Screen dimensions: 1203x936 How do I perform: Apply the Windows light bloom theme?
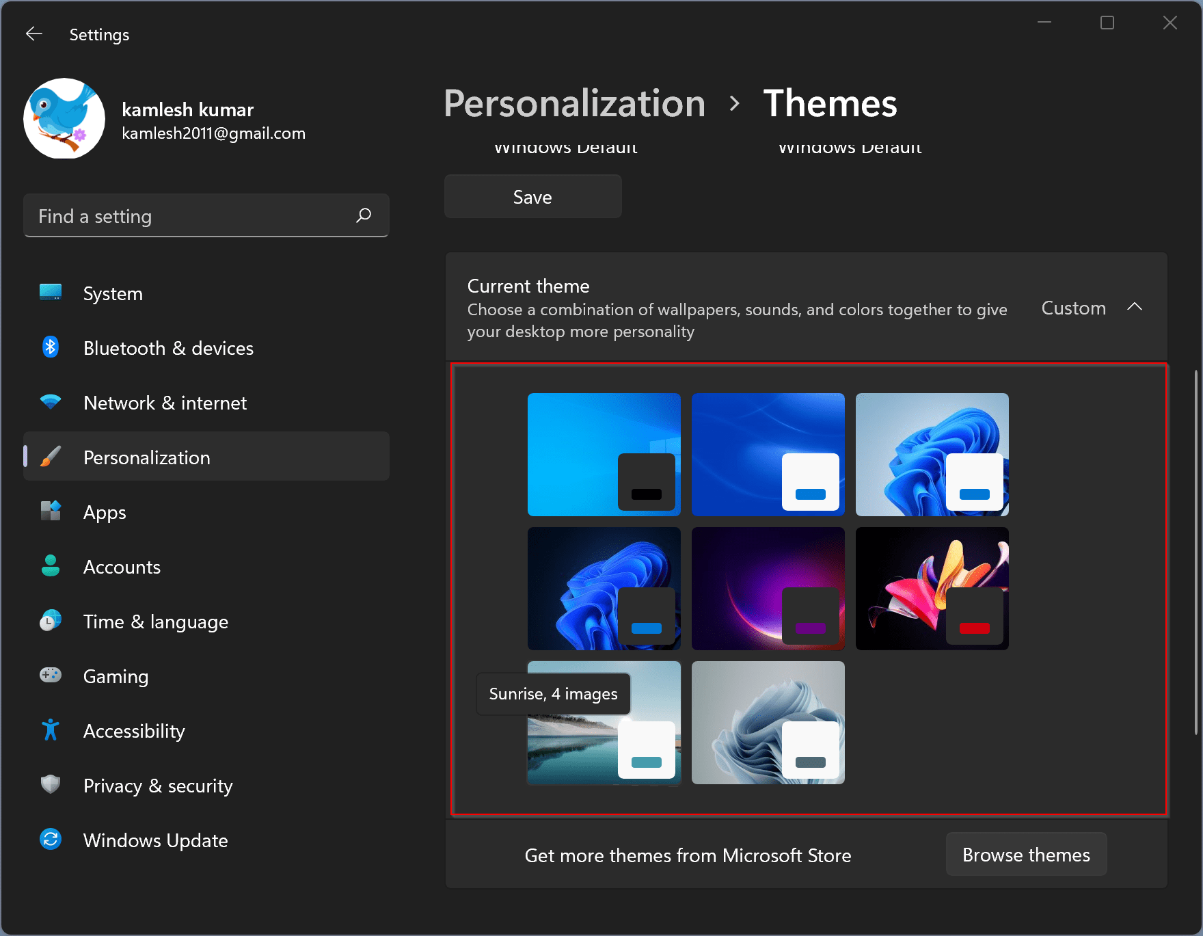[932, 455]
